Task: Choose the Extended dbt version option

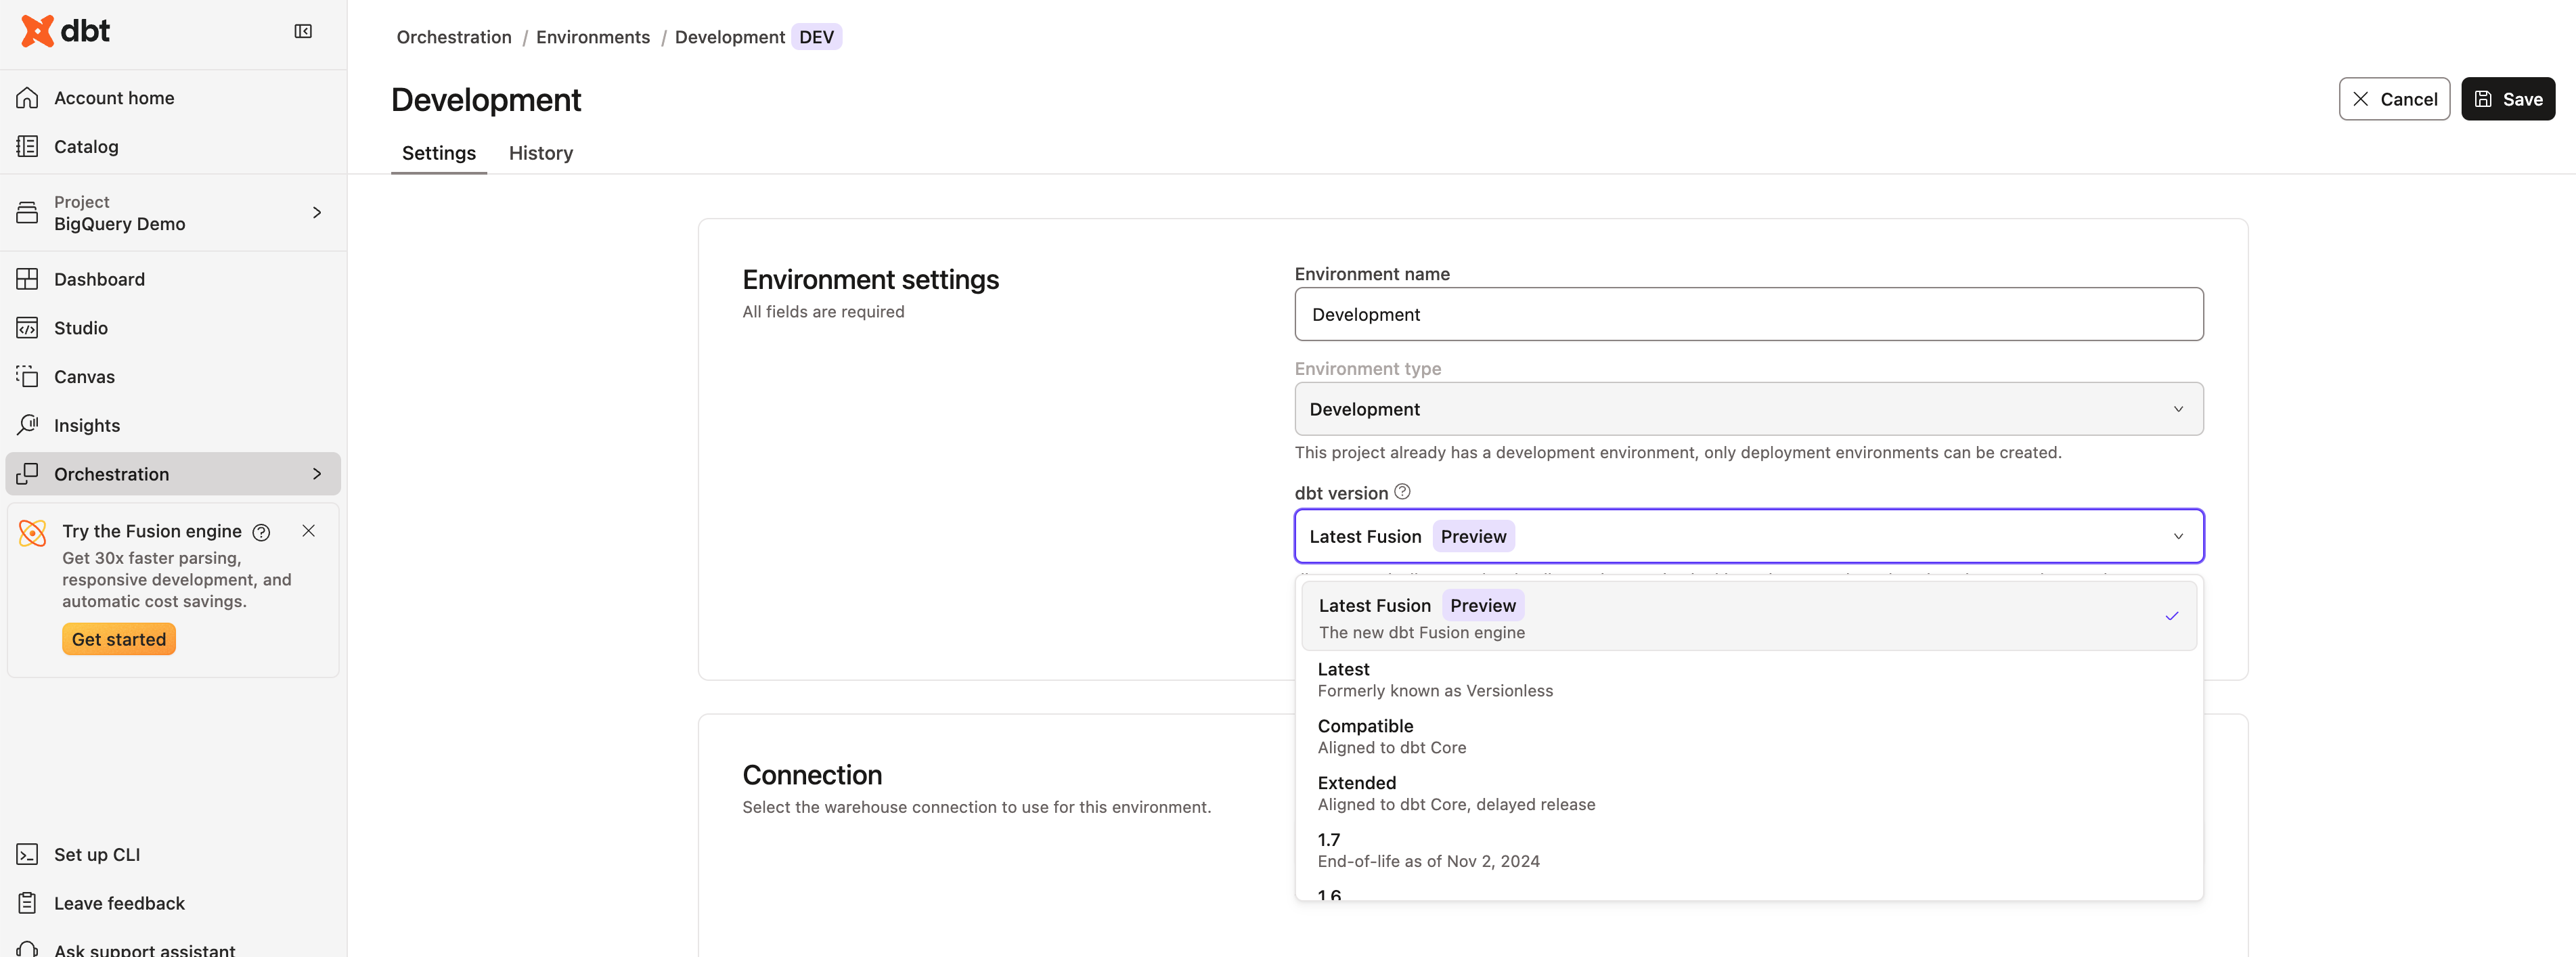Action: pos(1748,793)
